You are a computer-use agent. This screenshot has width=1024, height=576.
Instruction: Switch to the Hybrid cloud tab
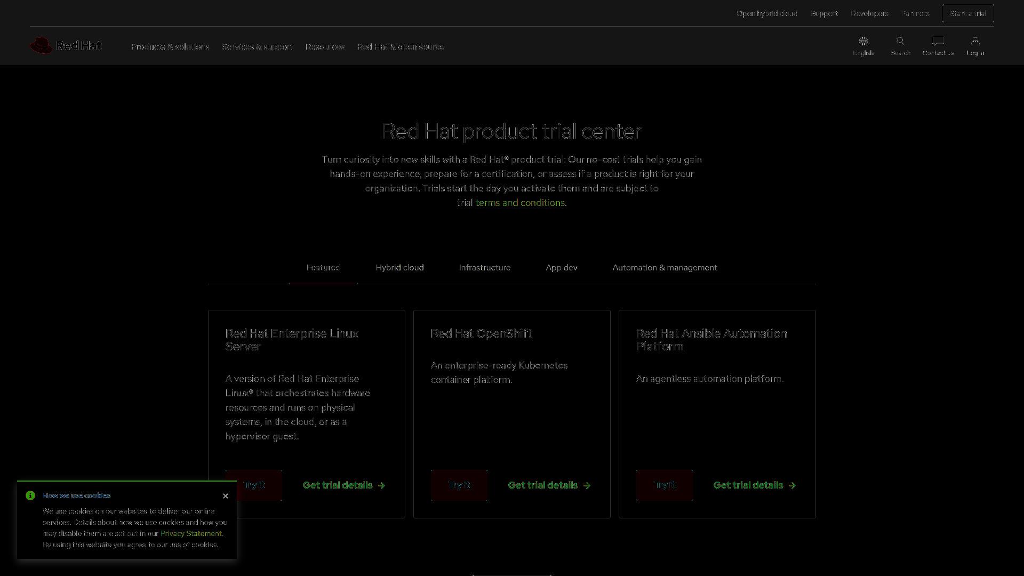pos(399,268)
